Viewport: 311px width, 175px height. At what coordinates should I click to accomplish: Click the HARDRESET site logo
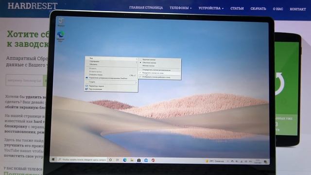pos(33,6)
